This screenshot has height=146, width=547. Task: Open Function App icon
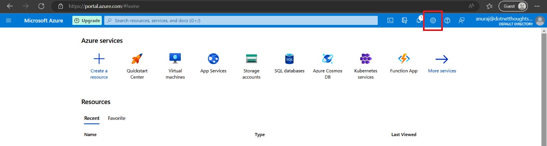coord(404,59)
